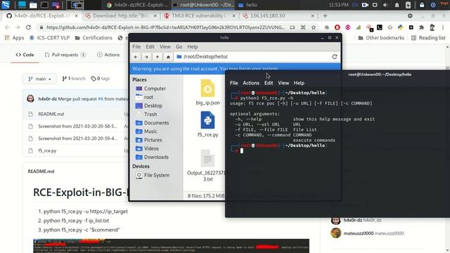This screenshot has width=450, height=253.
Task: Open the Certifications bookmarks folder
Action: tap(94, 38)
